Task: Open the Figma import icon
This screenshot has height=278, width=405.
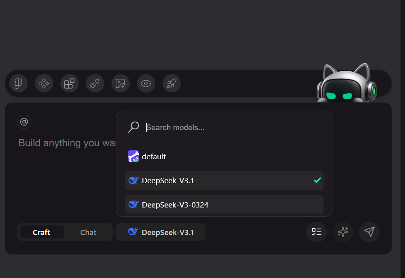Action: click(x=18, y=83)
